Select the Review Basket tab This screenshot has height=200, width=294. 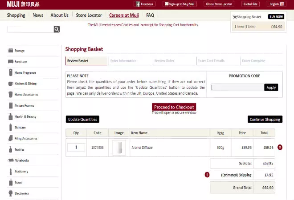86,61
